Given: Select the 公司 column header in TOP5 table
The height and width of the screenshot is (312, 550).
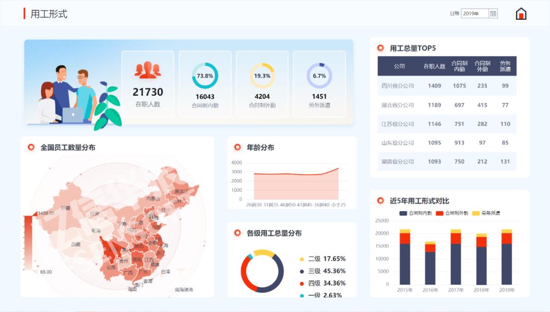Looking at the screenshot, I should point(400,67).
